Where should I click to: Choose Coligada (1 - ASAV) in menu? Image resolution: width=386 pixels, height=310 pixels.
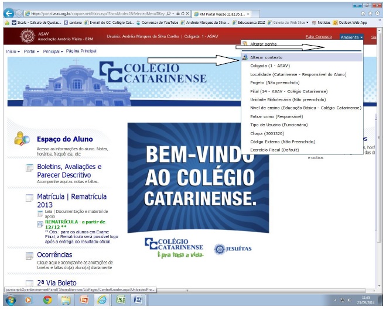[x=270, y=66]
